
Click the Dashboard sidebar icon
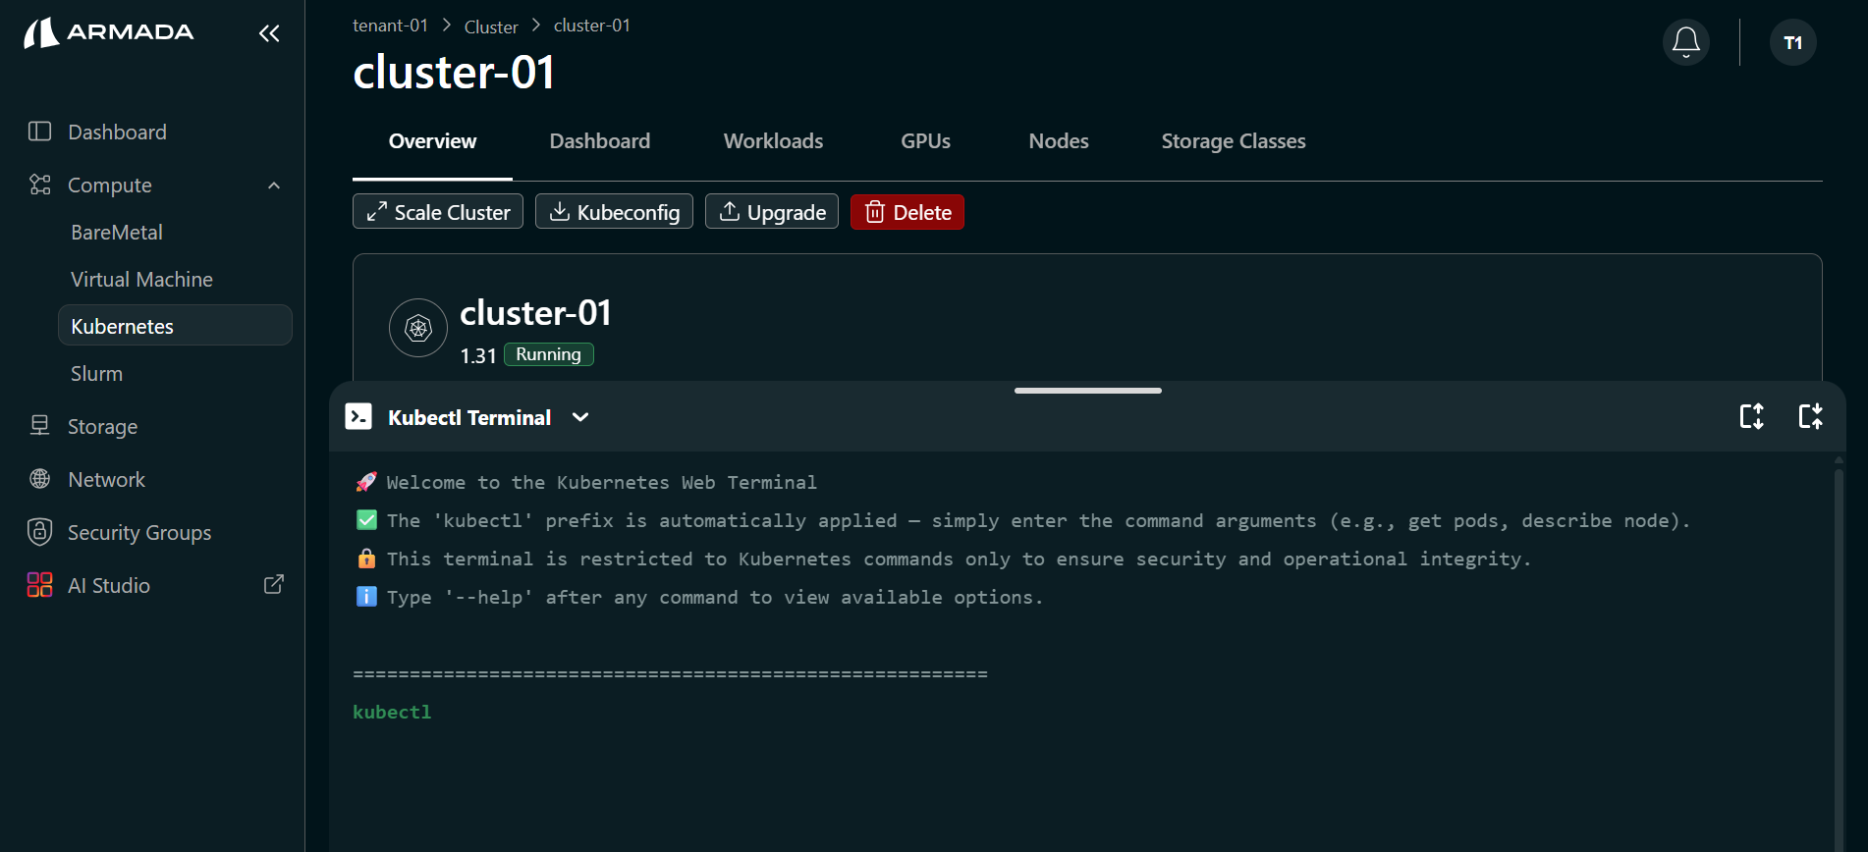click(40, 132)
